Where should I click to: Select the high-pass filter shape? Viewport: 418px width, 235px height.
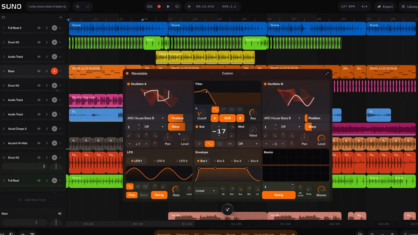point(224,109)
